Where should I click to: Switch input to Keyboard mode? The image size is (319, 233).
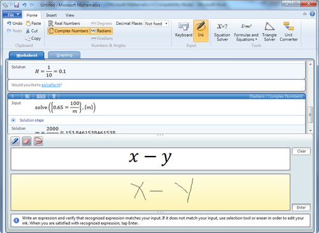(x=184, y=30)
